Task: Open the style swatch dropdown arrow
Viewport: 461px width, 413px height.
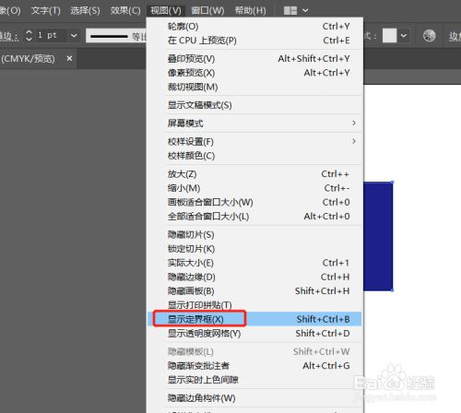Action: point(404,36)
